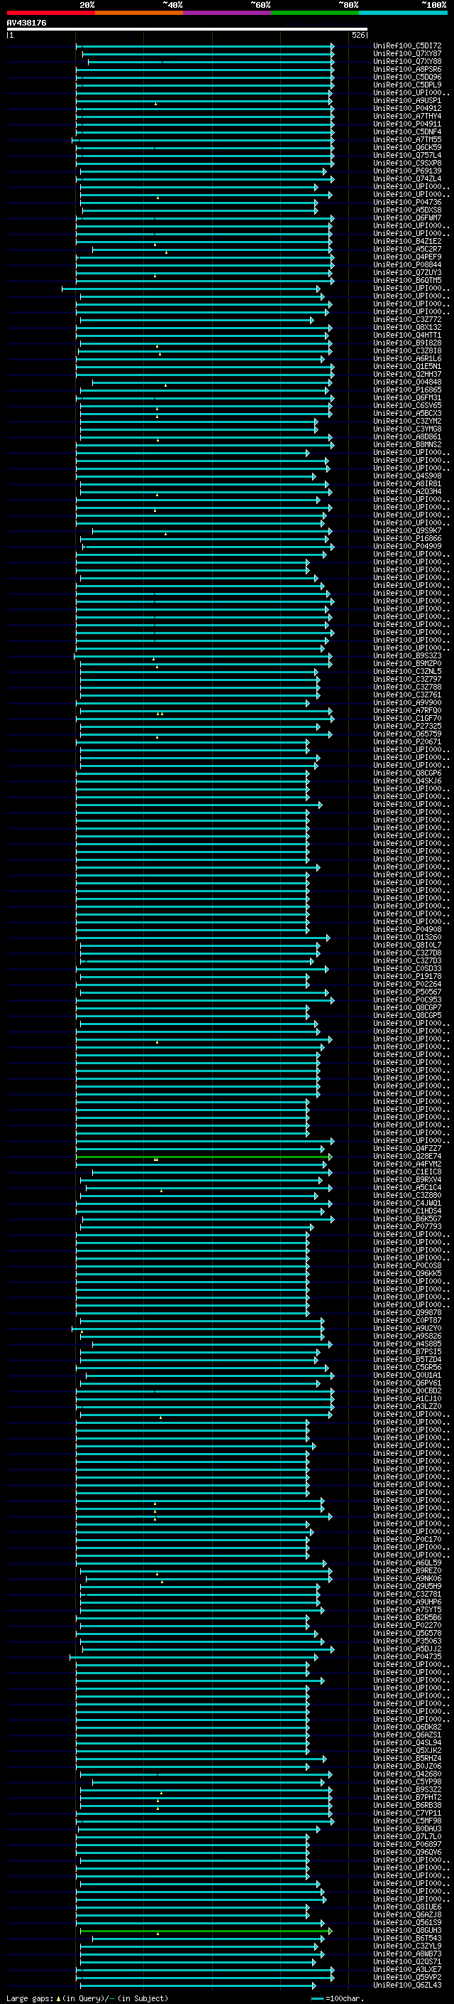Select label UniRef100_P07793
The height and width of the screenshot is (2004, 454).
coord(407,1227)
